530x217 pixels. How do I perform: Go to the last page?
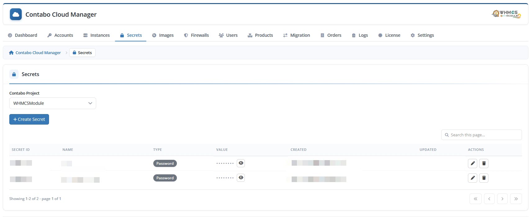[516, 199]
